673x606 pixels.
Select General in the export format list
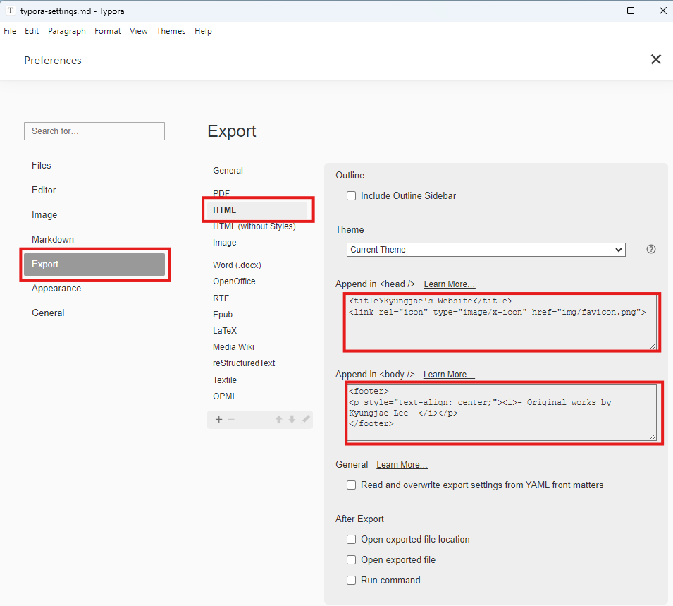pyautogui.click(x=228, y=171)
